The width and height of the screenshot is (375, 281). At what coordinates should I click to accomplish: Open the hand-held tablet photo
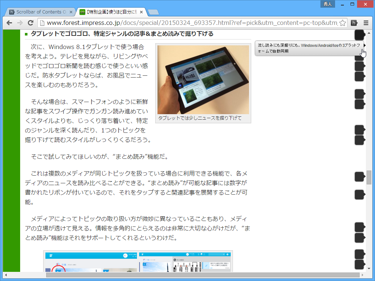click(x=203, y=79)
